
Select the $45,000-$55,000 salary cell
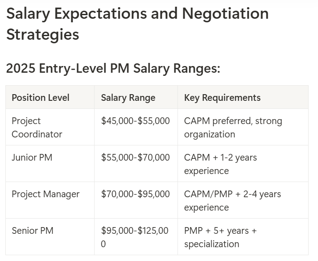click(136, 121)
